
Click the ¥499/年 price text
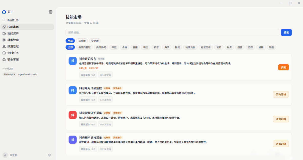(x=94, y=68)
